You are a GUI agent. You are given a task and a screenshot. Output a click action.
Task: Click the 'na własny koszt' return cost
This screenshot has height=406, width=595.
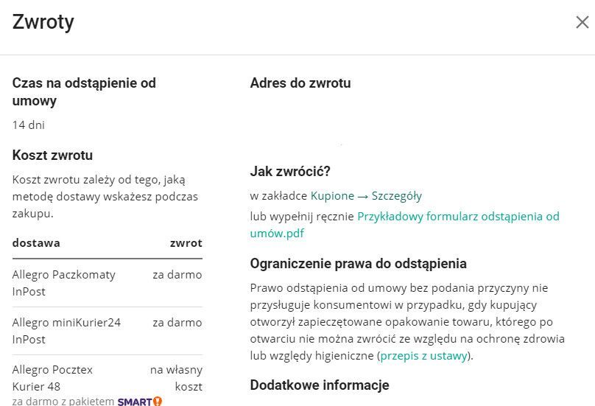[x=177, y=377]
